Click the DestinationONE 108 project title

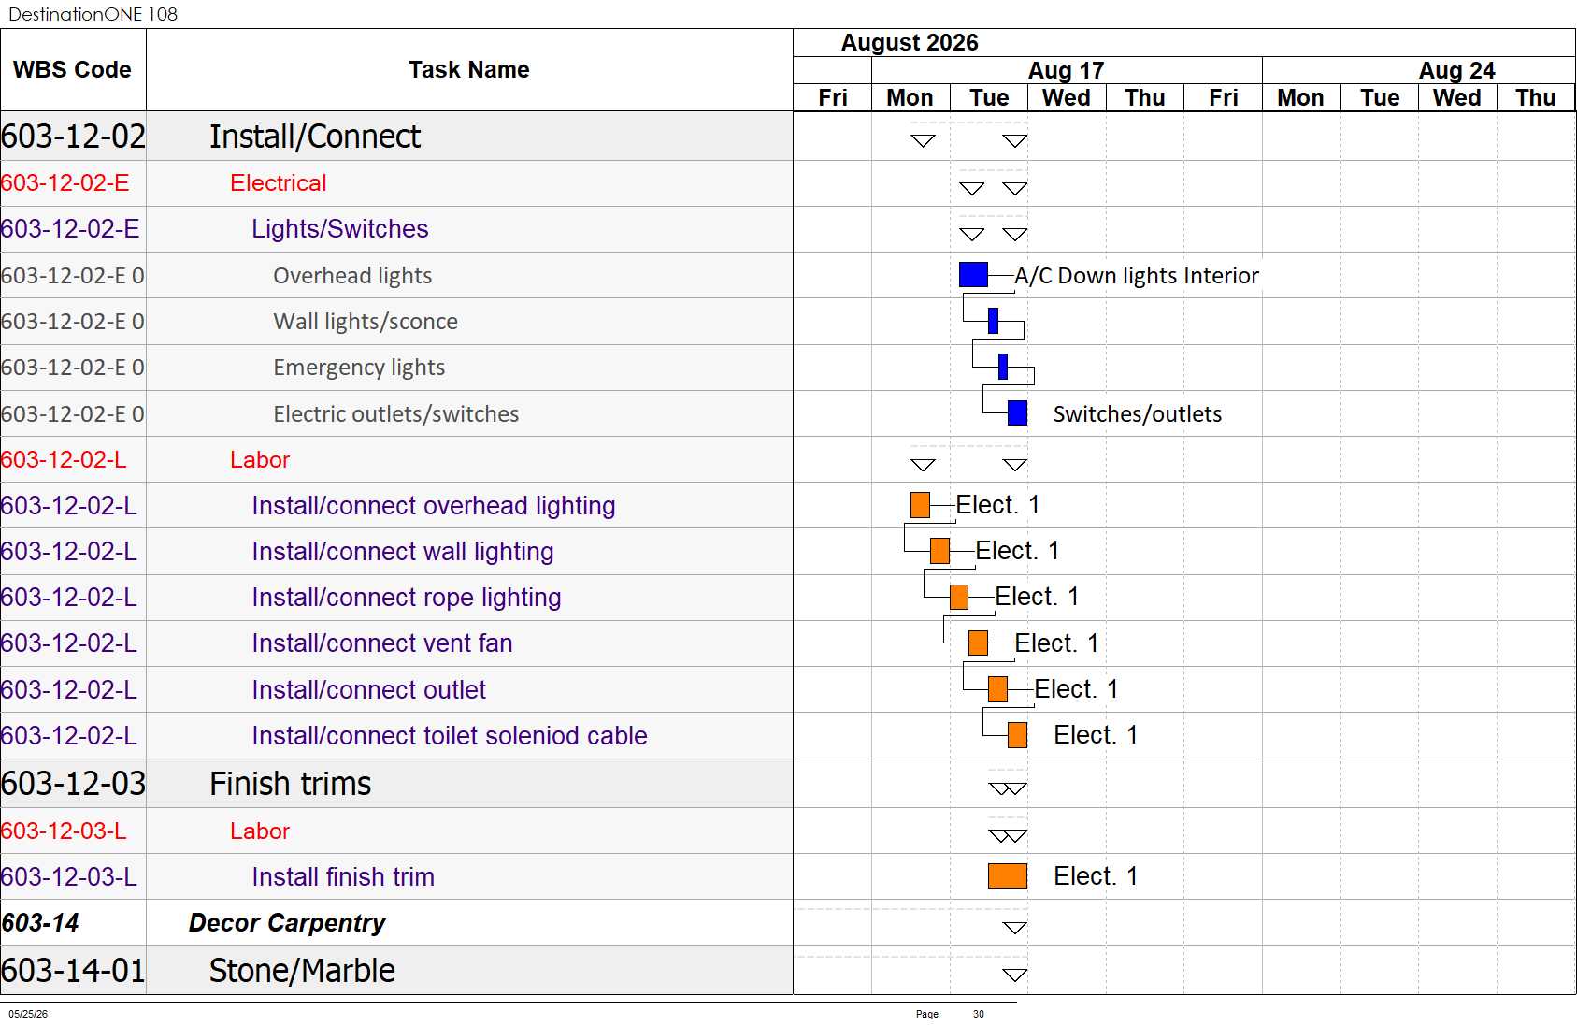click(x=93, y=14)
